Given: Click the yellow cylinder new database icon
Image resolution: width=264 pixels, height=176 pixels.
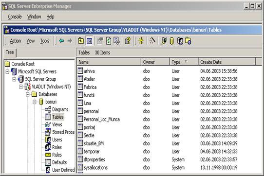Looking at the screenshot, I should tap(171, 41).
